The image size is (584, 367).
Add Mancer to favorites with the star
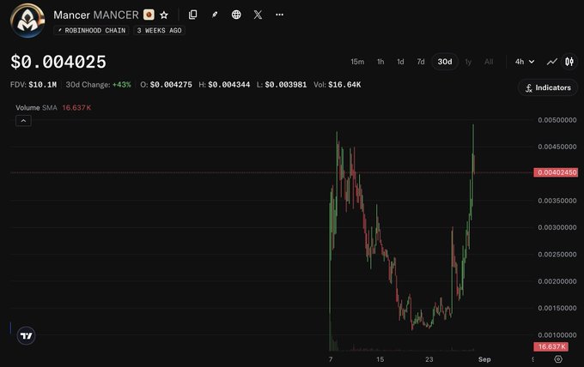164,15
